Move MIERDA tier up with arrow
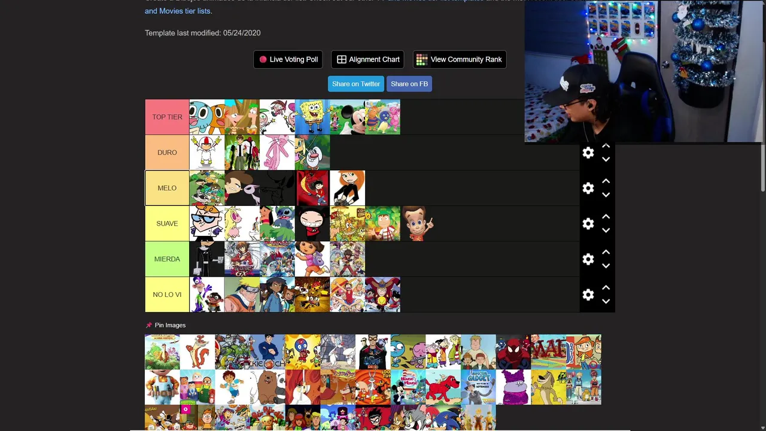The width and height of the screenshot is (766, 431). 606,253
